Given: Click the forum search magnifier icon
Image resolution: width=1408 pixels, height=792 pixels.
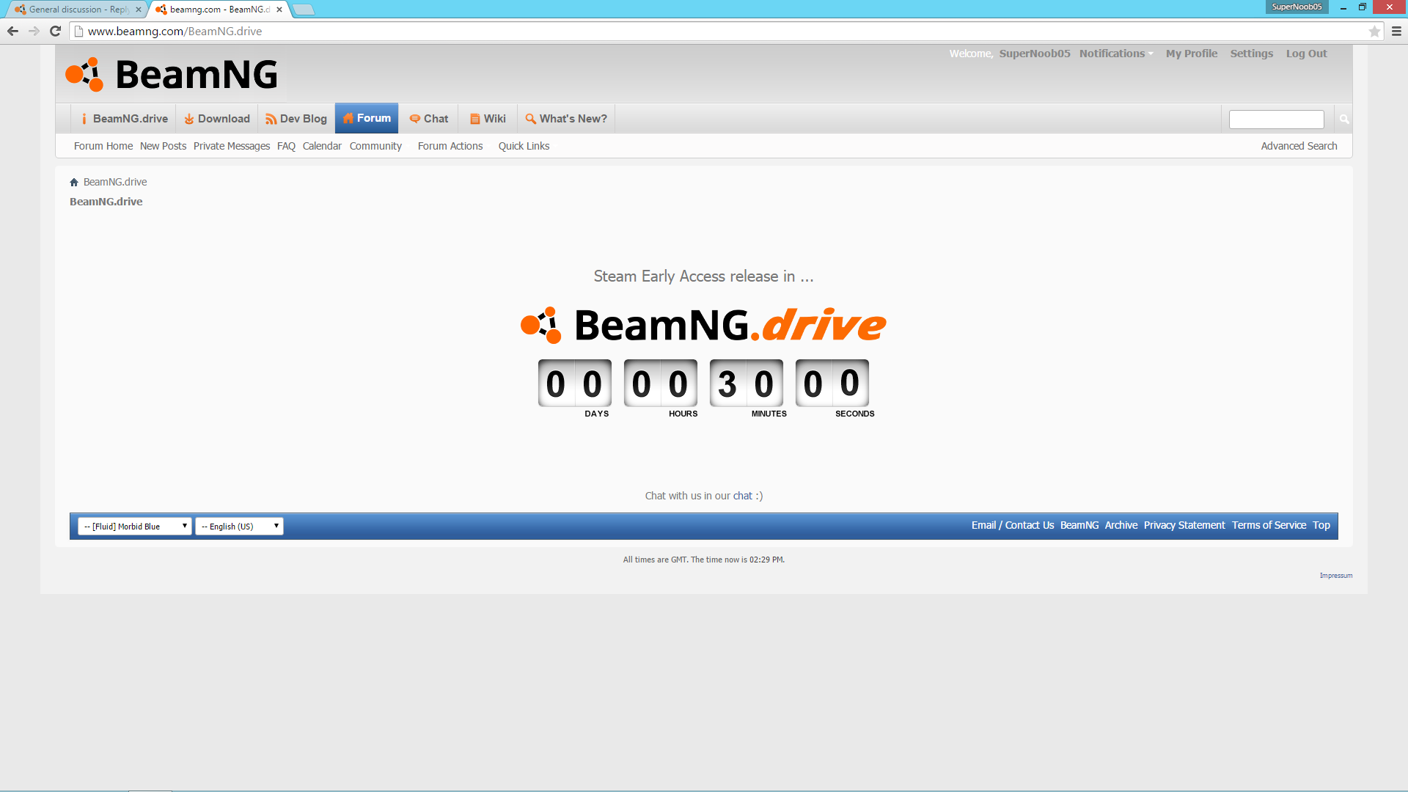Looking at the screenshot, I should click(1343, 119).
